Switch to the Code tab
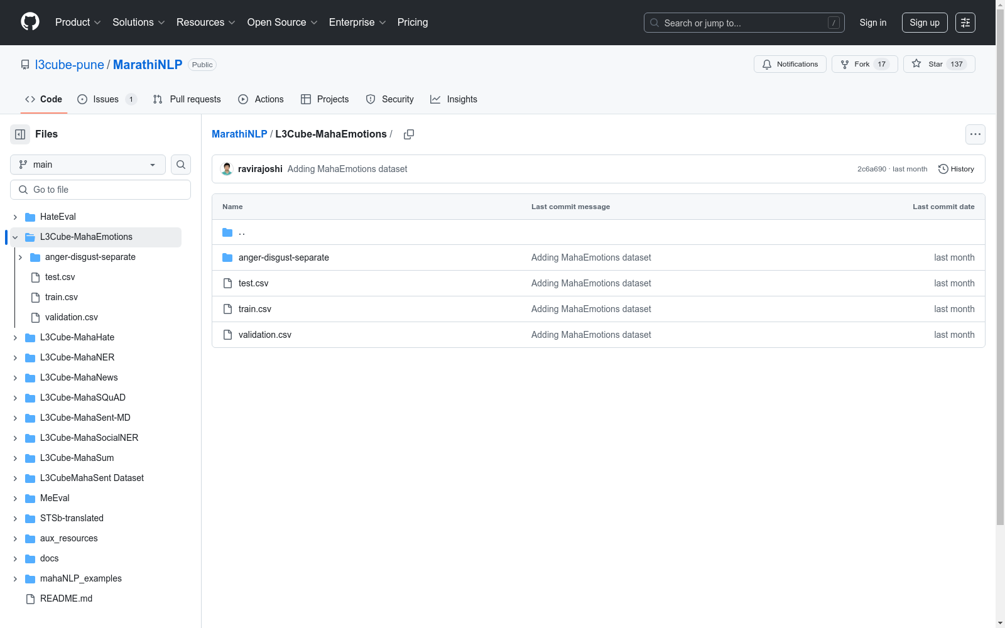 [x=43, y=99]
